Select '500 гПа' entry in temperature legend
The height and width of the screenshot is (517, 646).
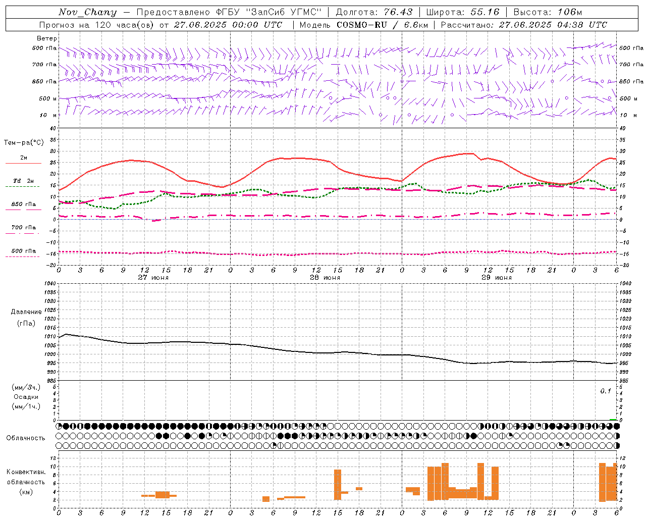click(24, 250)
